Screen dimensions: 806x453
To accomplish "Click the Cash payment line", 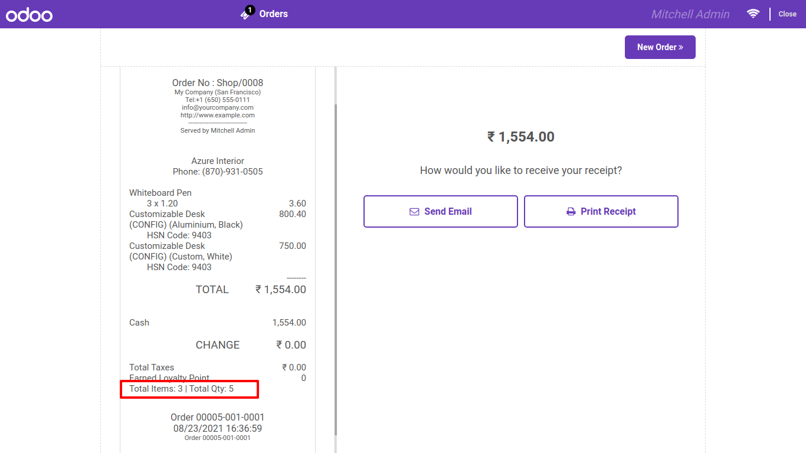I will tap(218, 323).
